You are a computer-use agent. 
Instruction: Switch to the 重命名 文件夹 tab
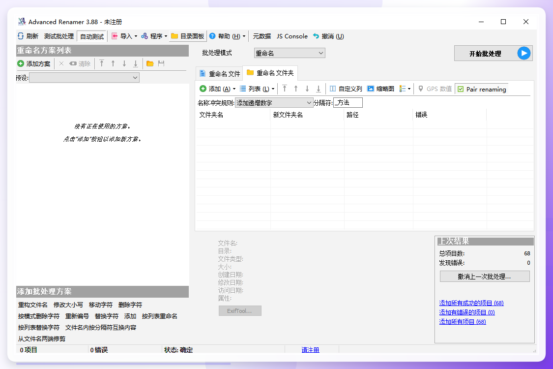pyautogui.click(x=270, y=73)
